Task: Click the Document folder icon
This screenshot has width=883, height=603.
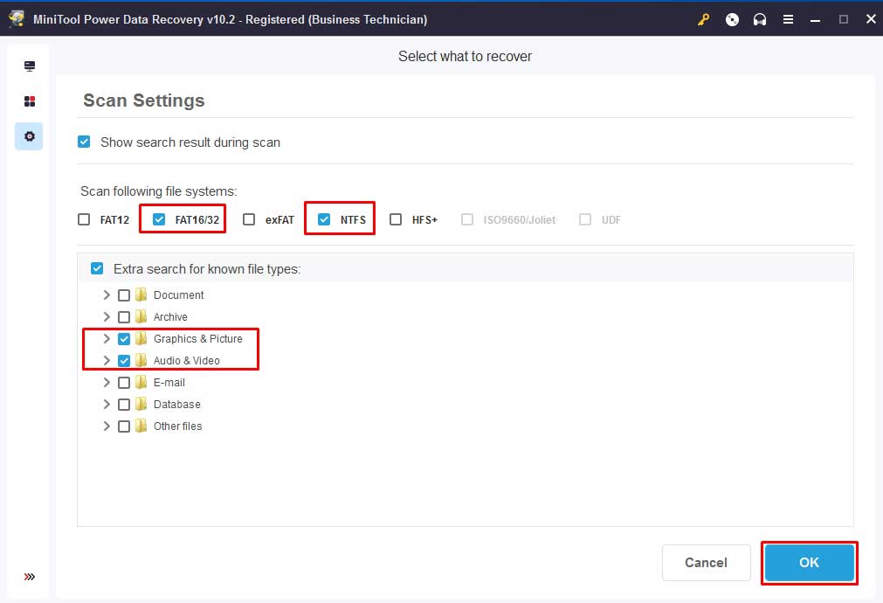Action: click(141, 295)
